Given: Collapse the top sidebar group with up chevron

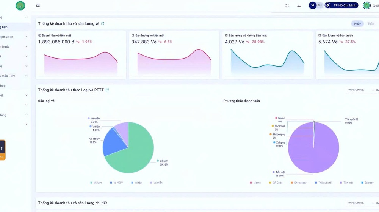Looking at the screenshot, I should [x=27, y=17].
